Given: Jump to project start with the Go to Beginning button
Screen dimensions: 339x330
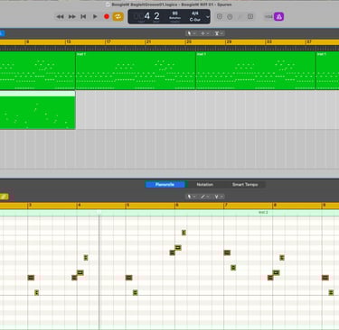Looking at the screenshot, I should point(83,16).
